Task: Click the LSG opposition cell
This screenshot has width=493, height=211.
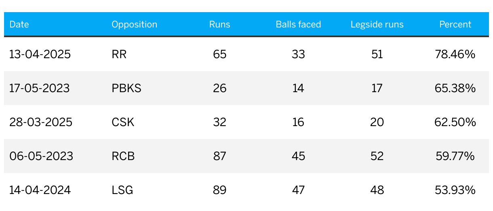Action: (122, 190)
